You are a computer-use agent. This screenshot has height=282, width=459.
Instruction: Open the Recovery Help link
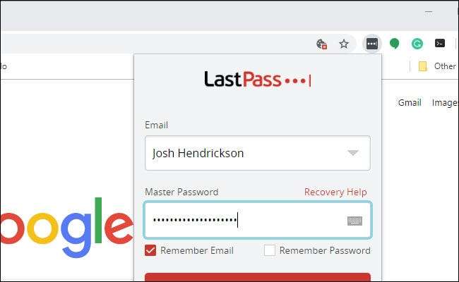335,192
